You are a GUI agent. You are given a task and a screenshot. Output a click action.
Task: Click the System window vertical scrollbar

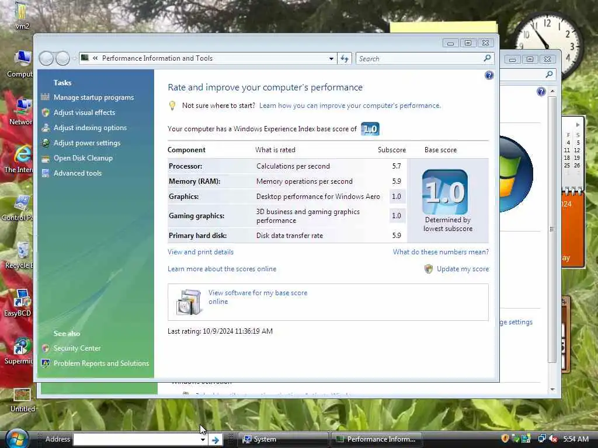pos(552,229)
